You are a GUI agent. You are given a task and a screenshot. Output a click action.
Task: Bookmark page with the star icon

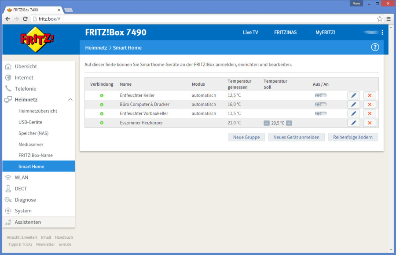(380, 19)
